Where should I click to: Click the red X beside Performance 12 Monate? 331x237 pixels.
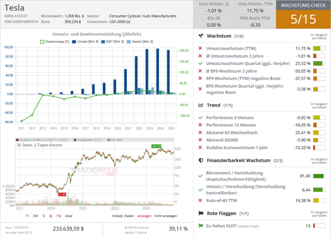(x=200, y=125)
